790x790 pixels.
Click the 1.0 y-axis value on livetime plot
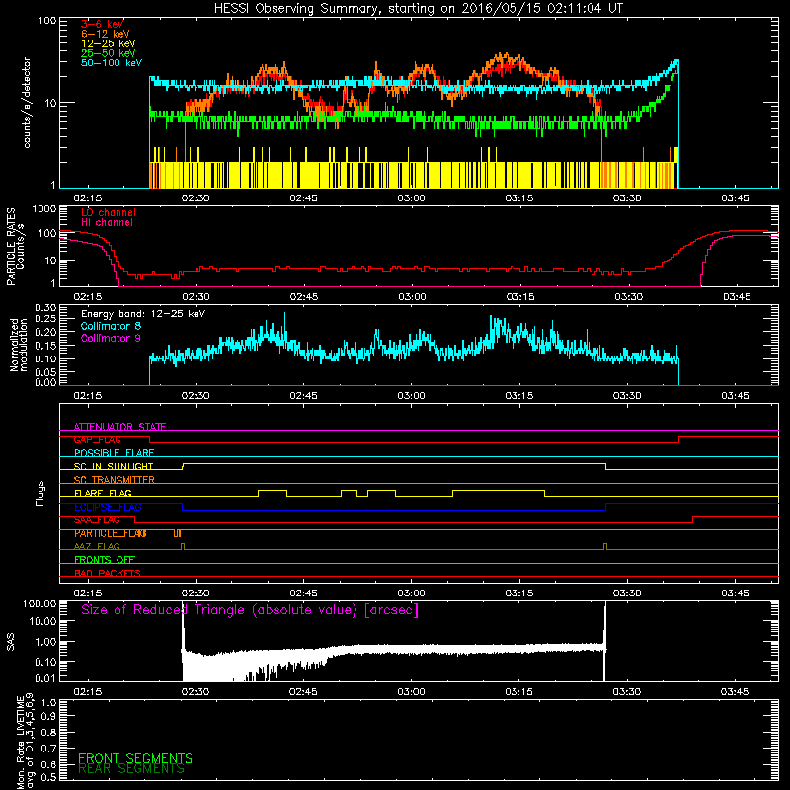48,703
